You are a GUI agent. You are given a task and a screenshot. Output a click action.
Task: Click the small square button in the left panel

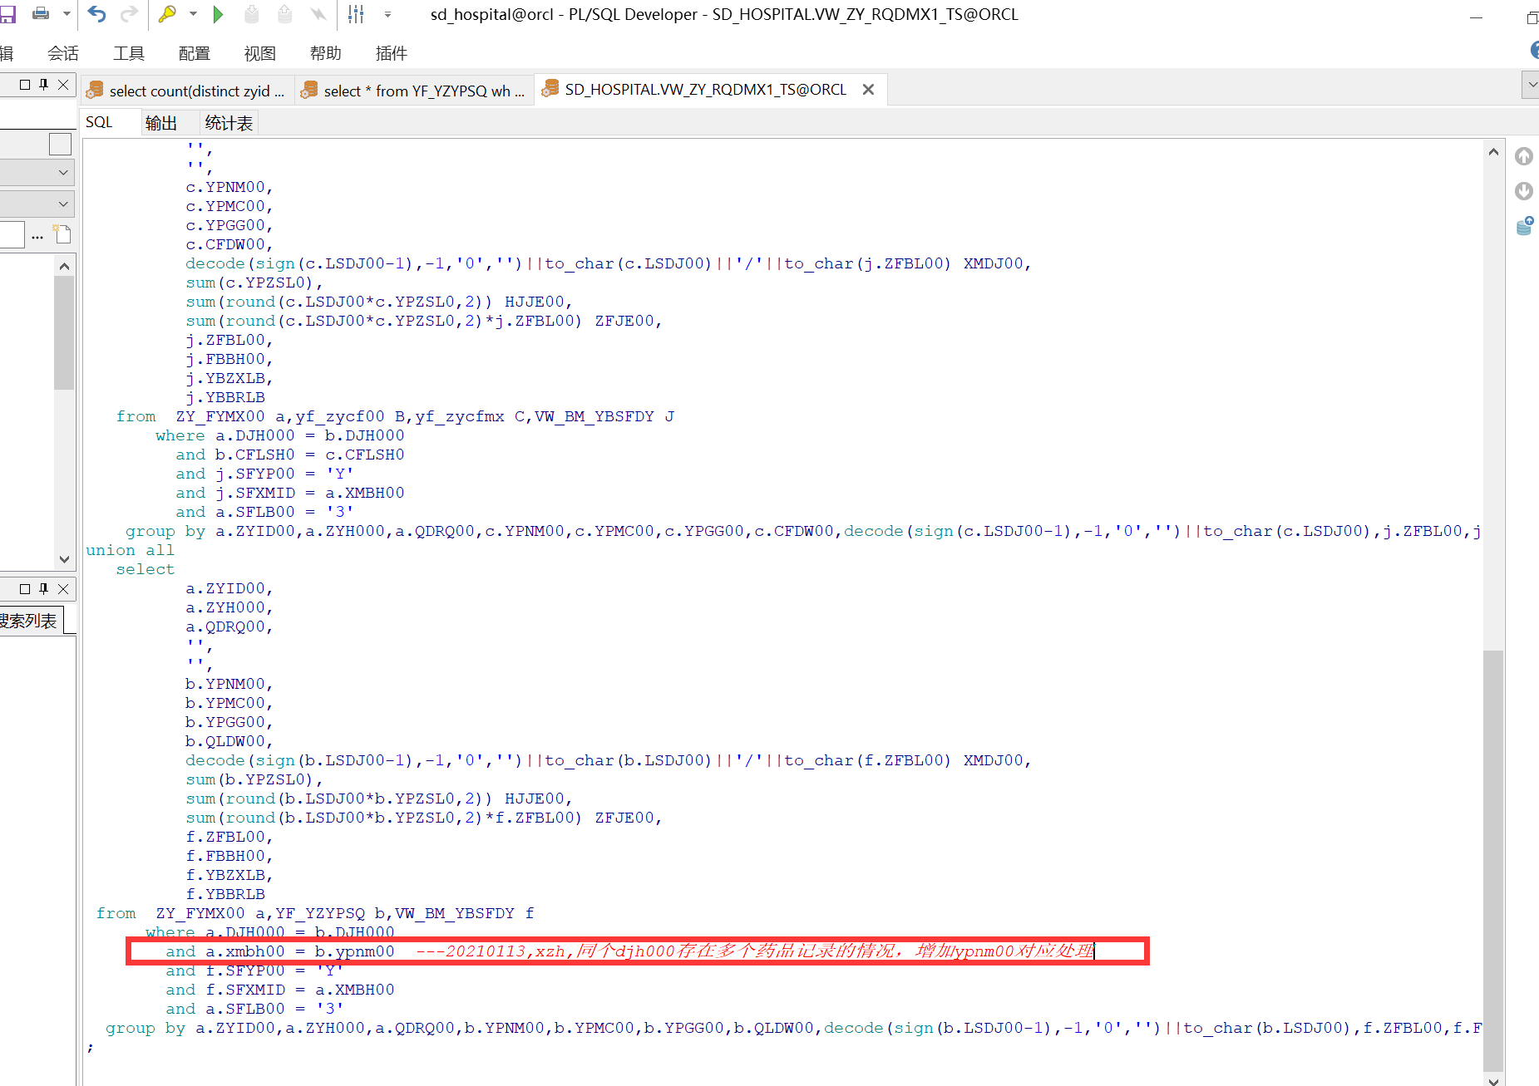tap(60, 145)
